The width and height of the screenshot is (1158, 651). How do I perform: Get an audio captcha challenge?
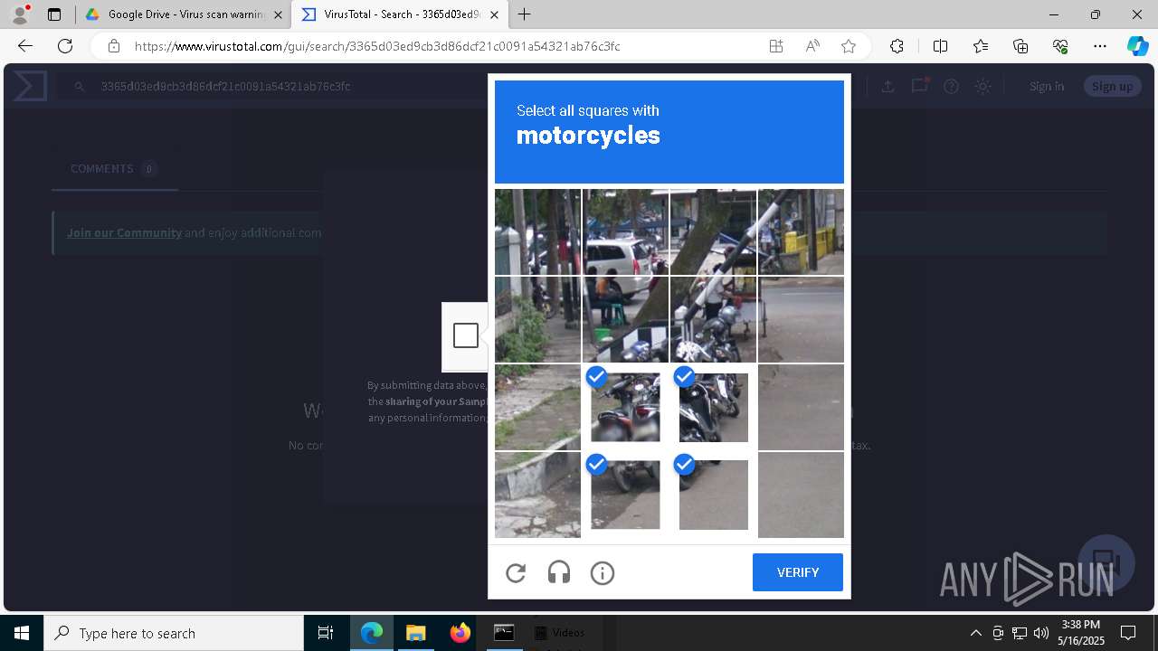click(559, 572)
